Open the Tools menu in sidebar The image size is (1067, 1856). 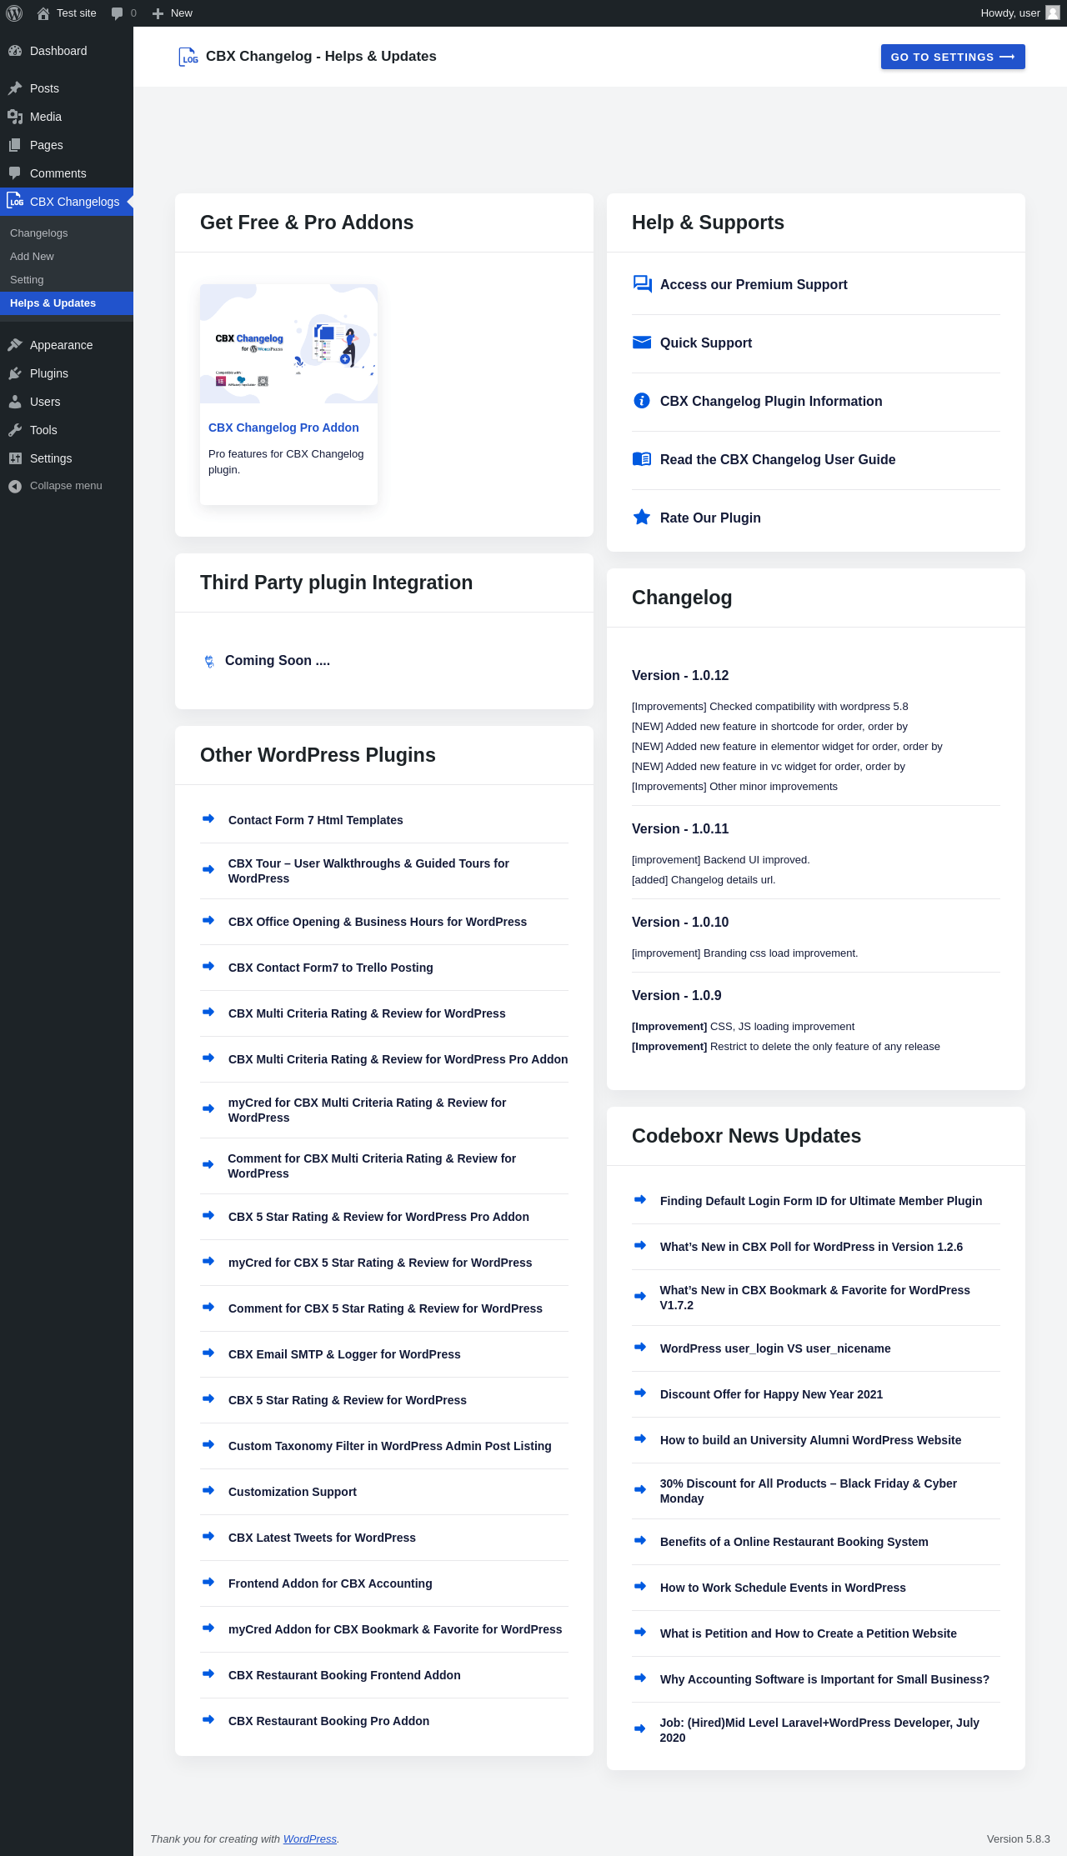pyautogui.click(x=67, y=430)
